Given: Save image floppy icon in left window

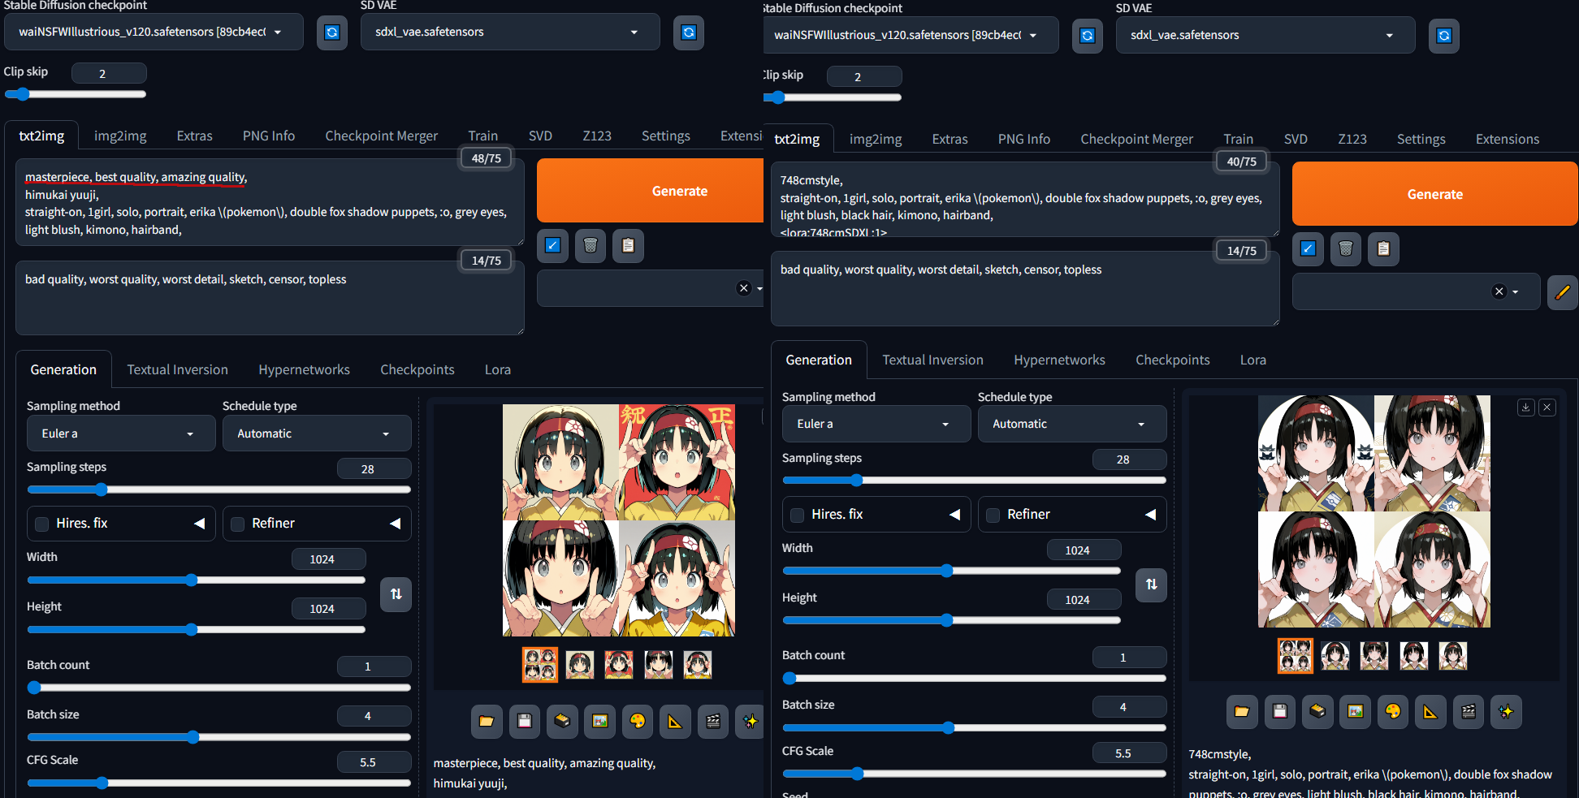Looking at the screenshot, I should (525, 721).
